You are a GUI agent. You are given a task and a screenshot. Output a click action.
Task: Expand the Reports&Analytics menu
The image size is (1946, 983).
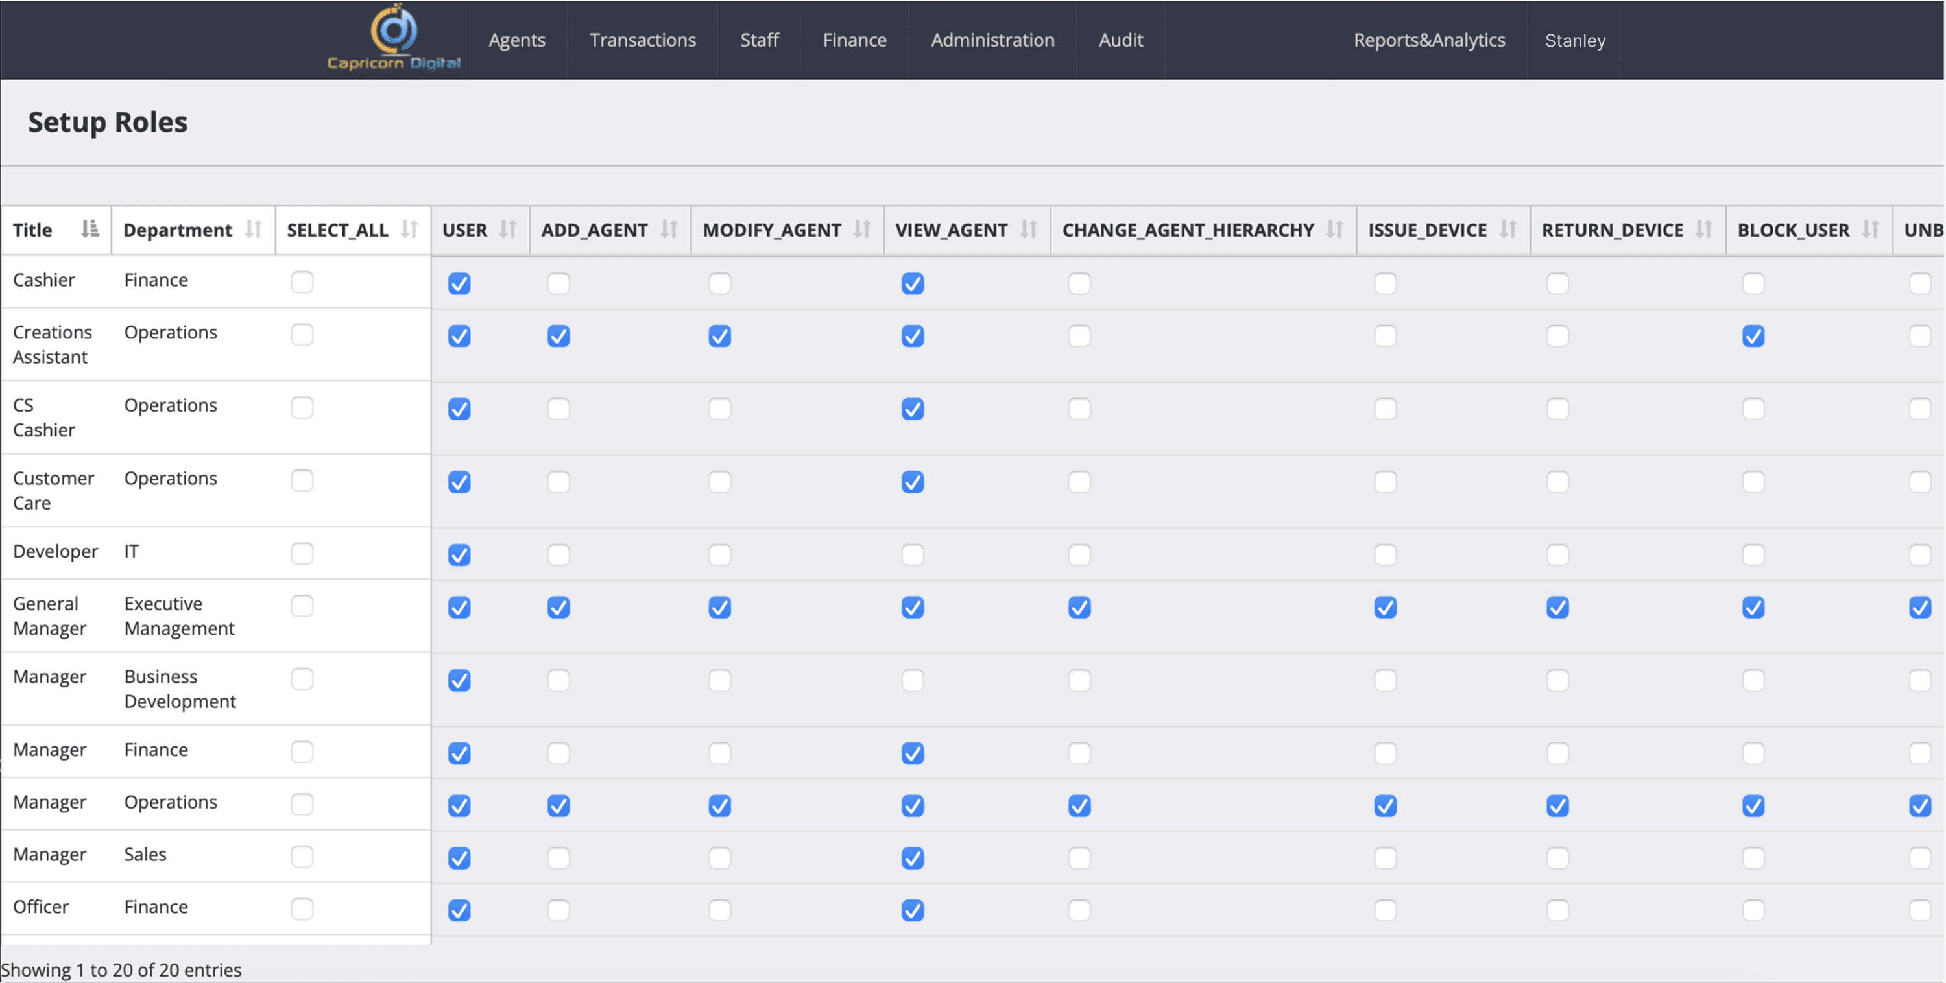click(x=1429, y=40)
